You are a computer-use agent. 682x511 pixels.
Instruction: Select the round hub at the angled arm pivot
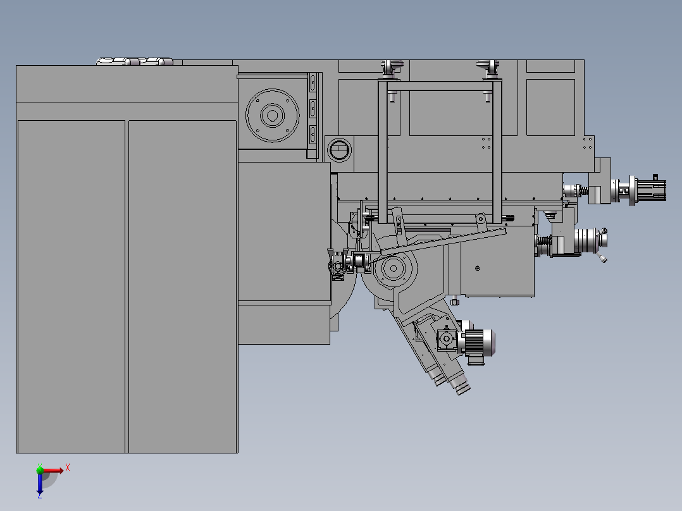pos(394,268)
